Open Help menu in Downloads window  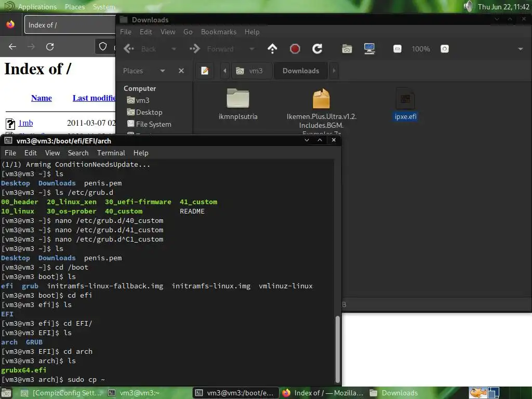click(252, 32)
